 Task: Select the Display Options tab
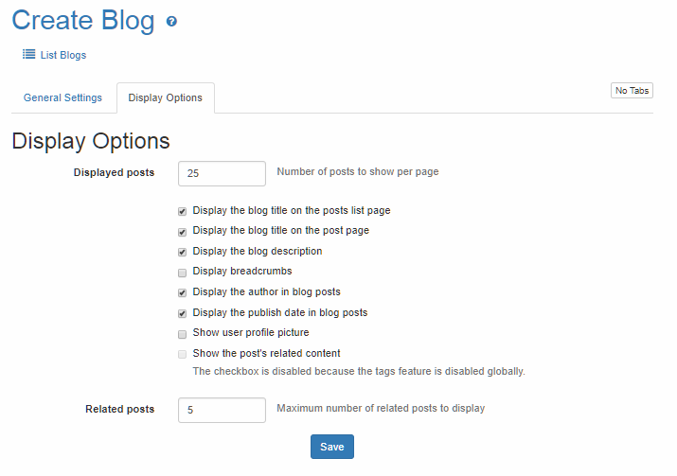pyautogui.click(x=165, y=97)
